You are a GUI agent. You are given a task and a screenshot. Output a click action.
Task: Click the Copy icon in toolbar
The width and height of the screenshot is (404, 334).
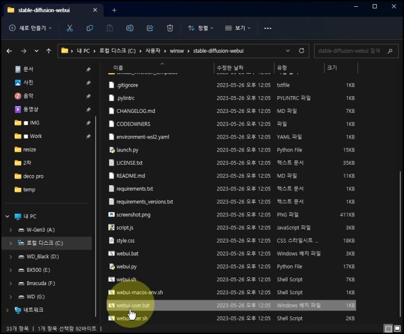[90, 28]
